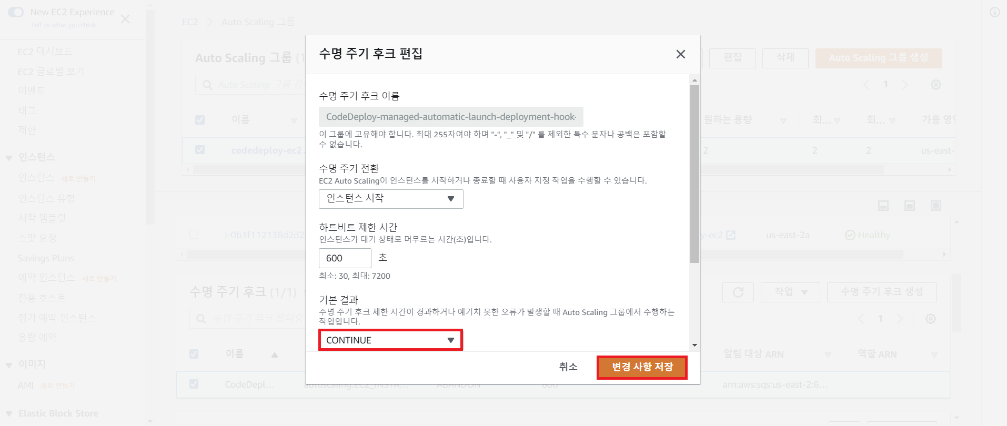Viewport: 1007px width, 426px height.
Task: Open the CONTINUE default result dropdown
Action: click(x=390, y=340)
